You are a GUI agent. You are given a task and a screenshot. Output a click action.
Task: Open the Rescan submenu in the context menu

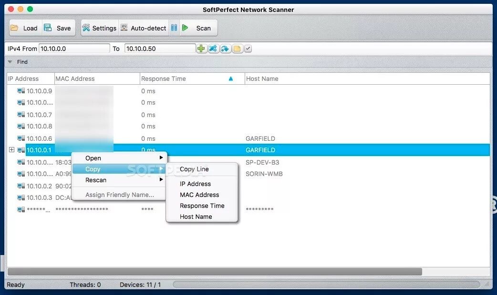[x=119, y=180]
